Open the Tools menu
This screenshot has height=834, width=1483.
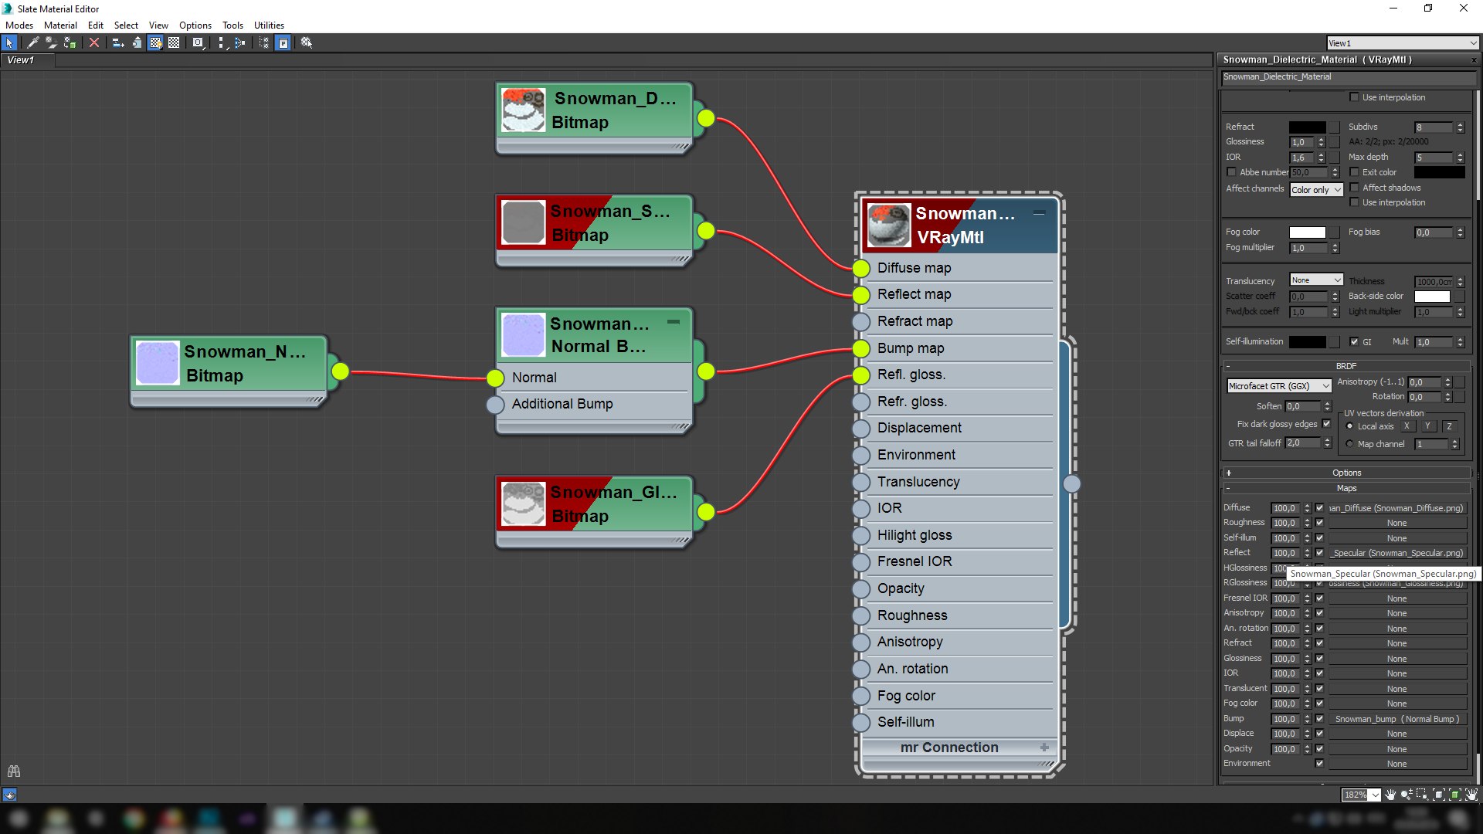[x=232, y=25]
